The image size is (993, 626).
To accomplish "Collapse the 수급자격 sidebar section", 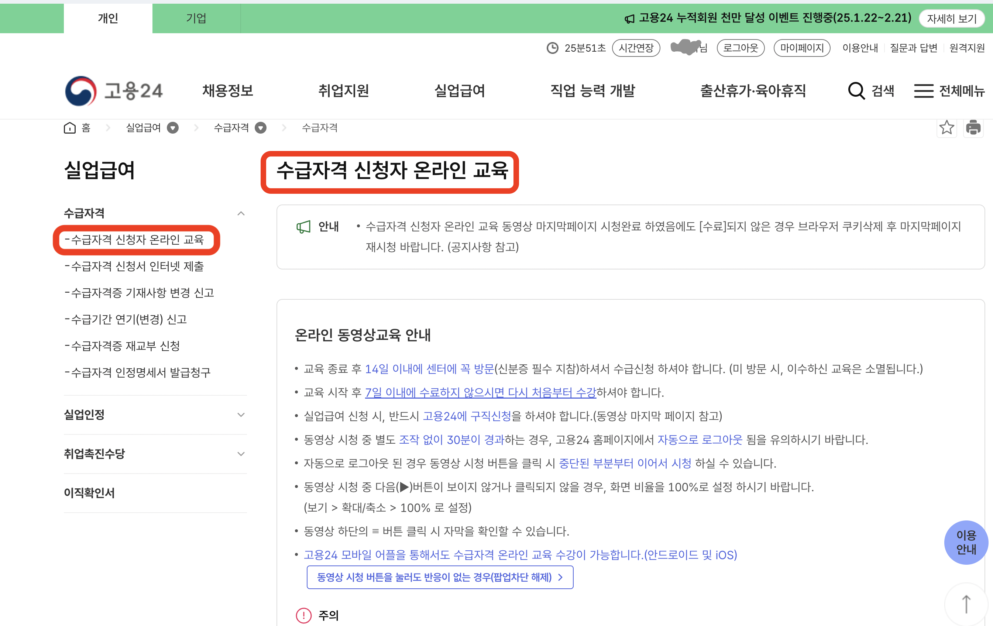I will coord(241,214).
